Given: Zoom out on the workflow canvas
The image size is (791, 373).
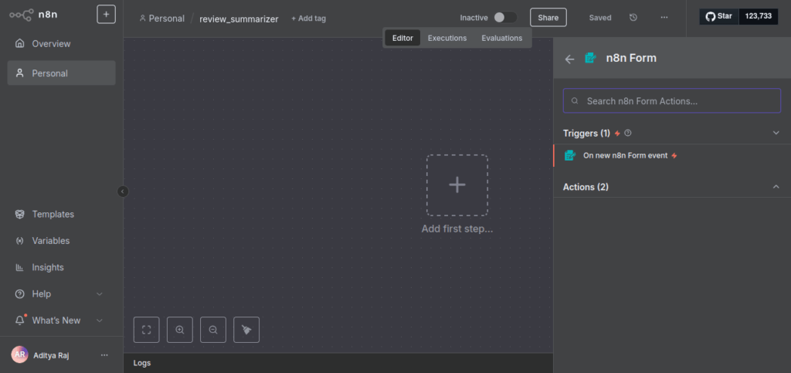Looking at the screenshot, I should (212, 330).
